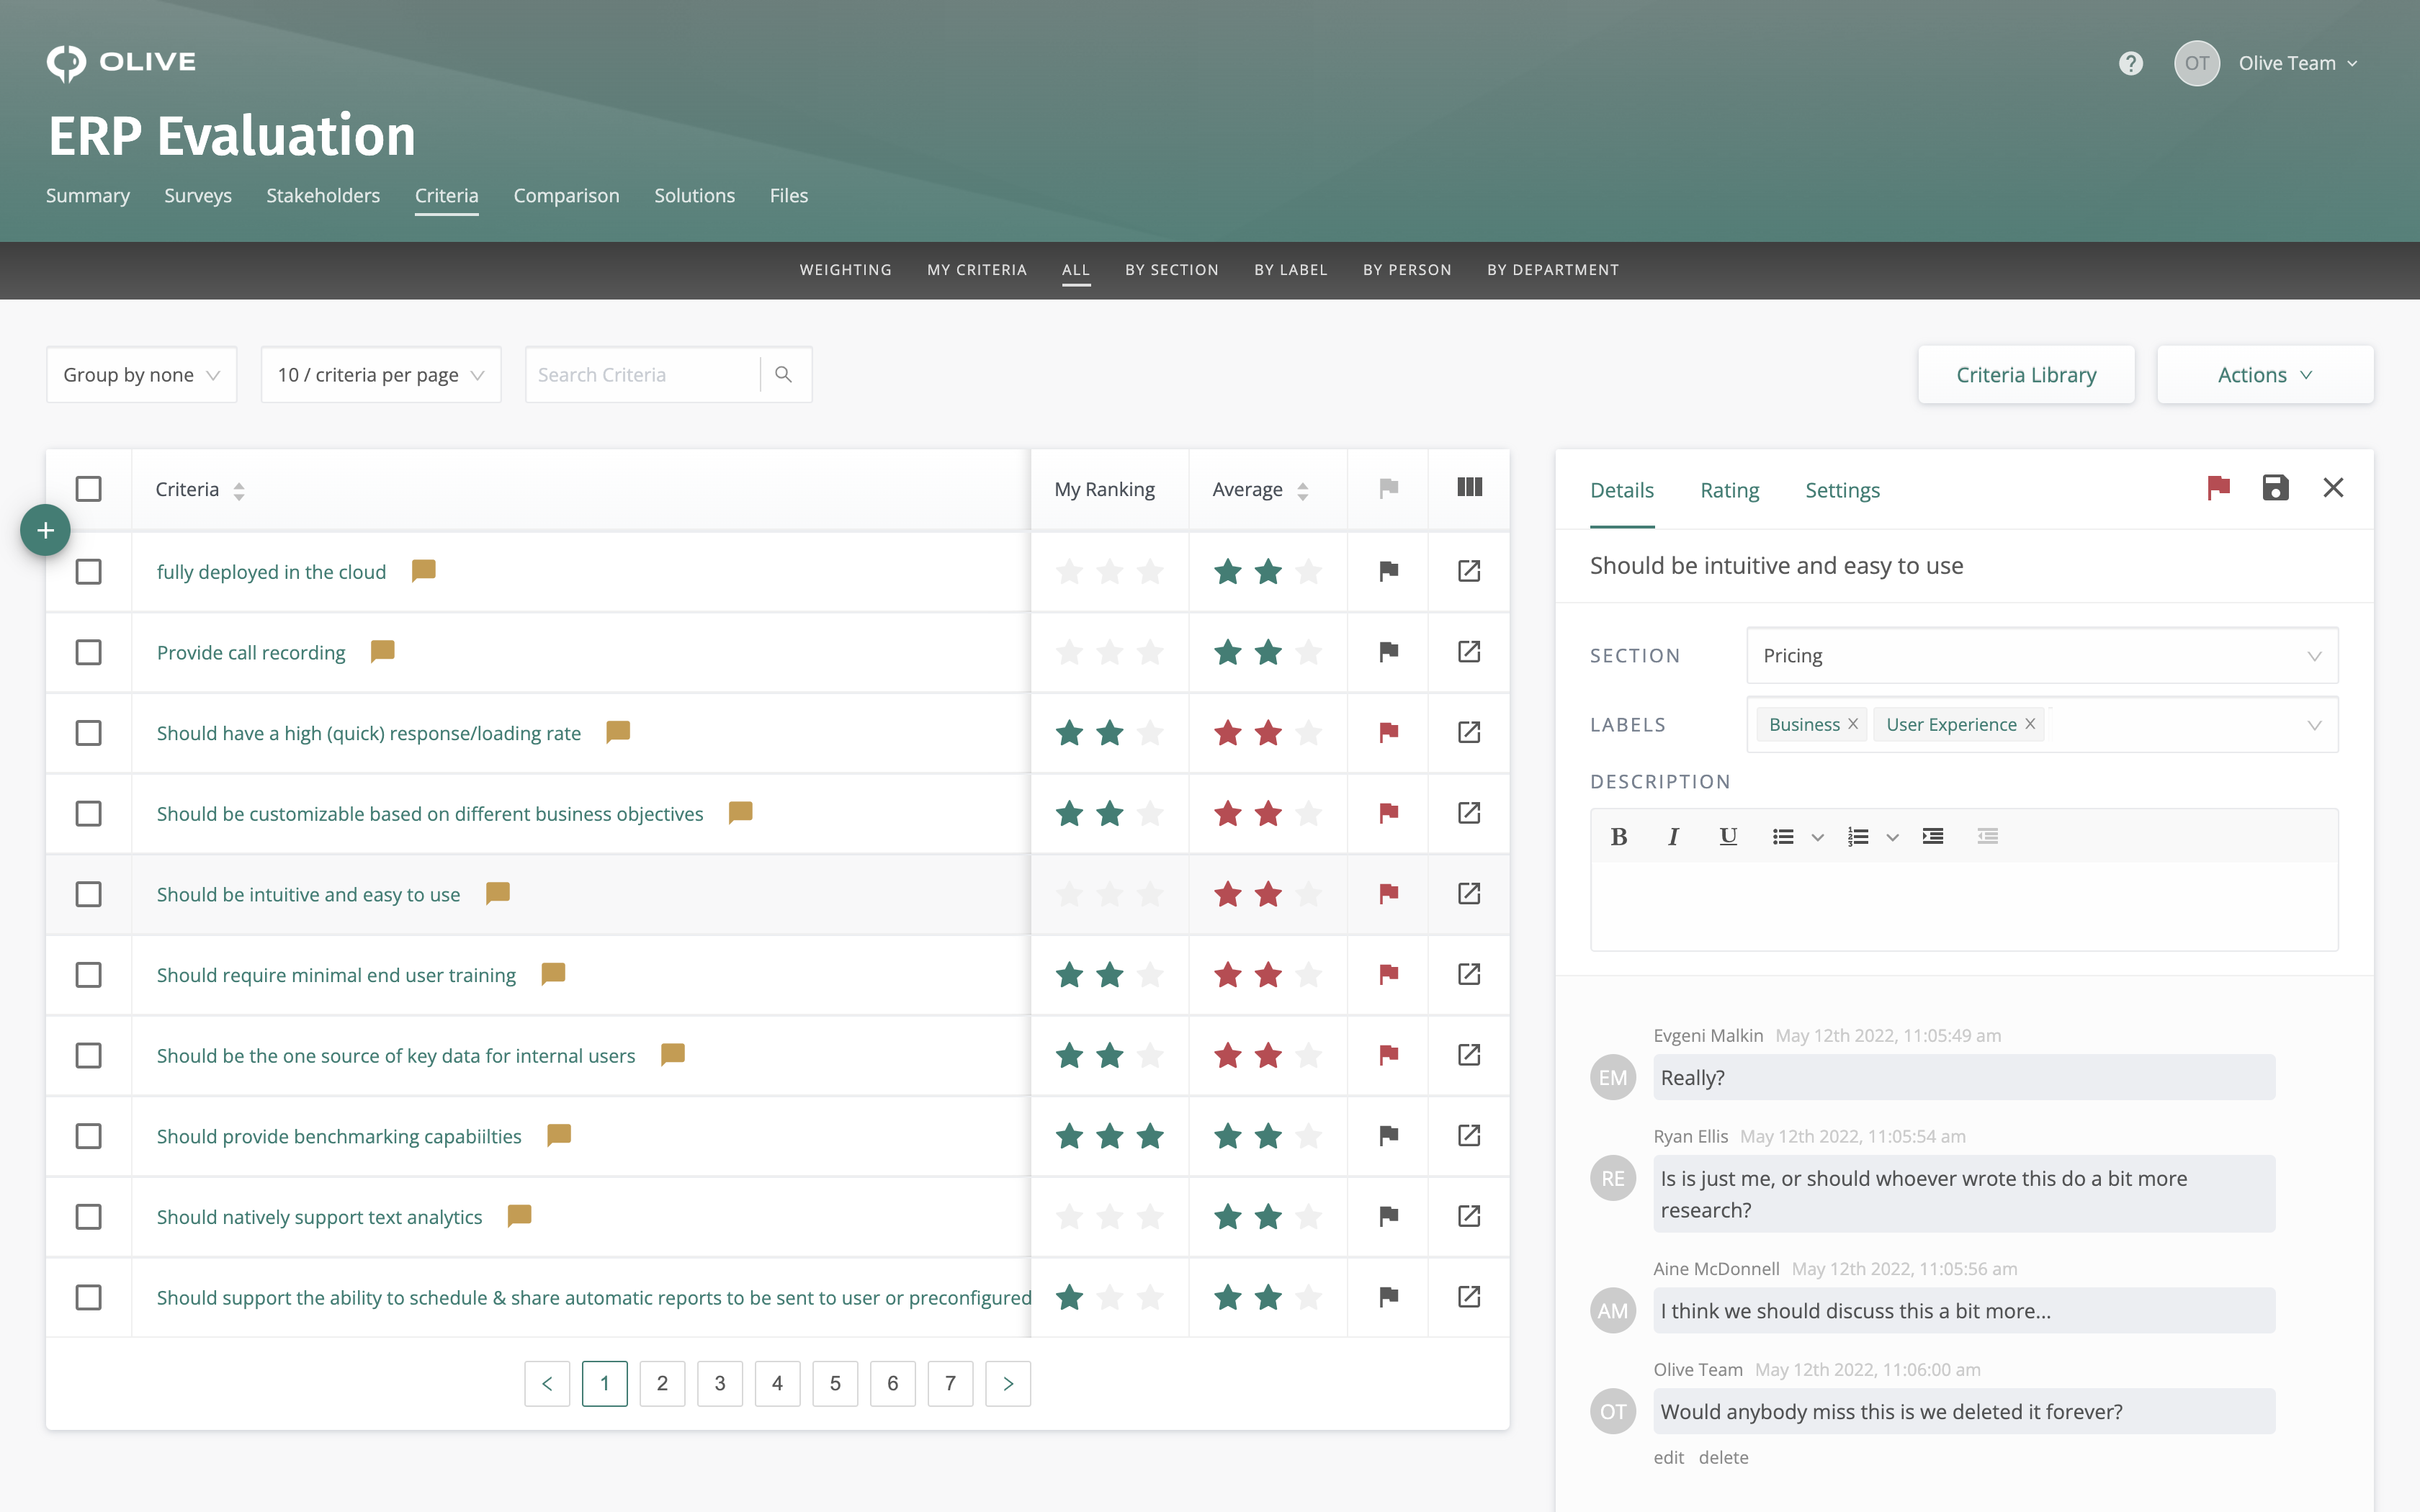The height and width of the screenshot is (1512, 2420).
Task: Open the '10 / criteria per page' dropdown
Action: tap(380, 374)
